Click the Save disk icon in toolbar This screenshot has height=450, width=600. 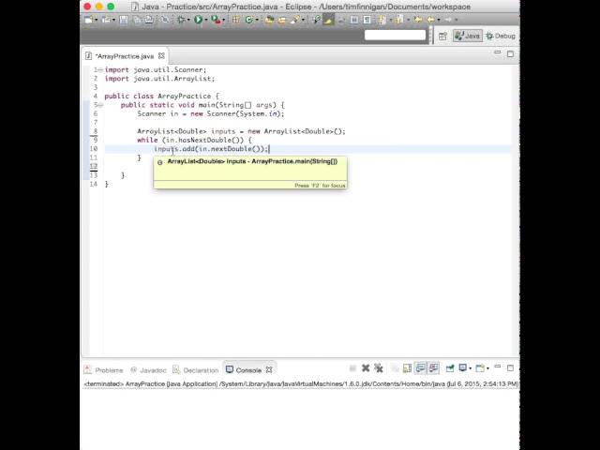(x=124, y=20)
